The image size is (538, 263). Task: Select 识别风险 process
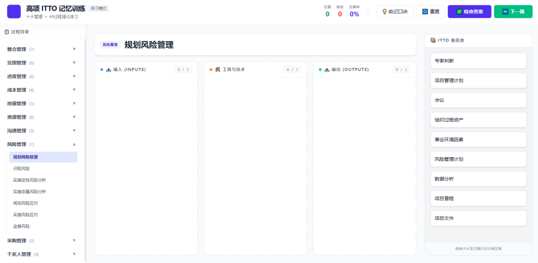click(43, 169)
